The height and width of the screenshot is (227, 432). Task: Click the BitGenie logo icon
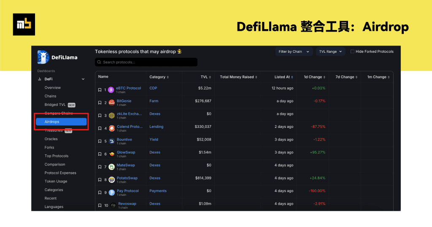click(x=111, y=103)
